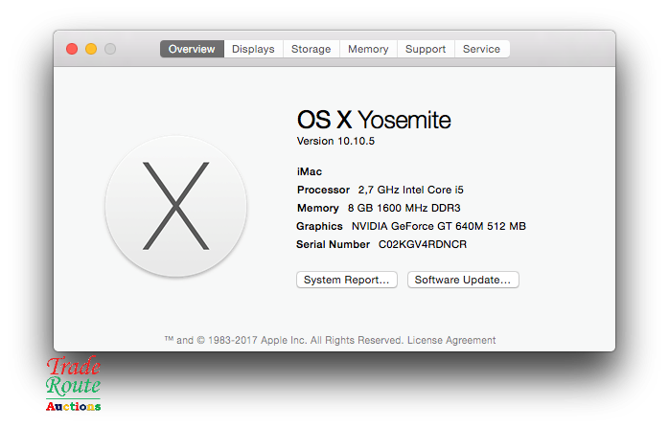The height and width of the screenshot is (428, 669).
Task: Minimize window with the yellow button
Action: (x=91, y=49)
